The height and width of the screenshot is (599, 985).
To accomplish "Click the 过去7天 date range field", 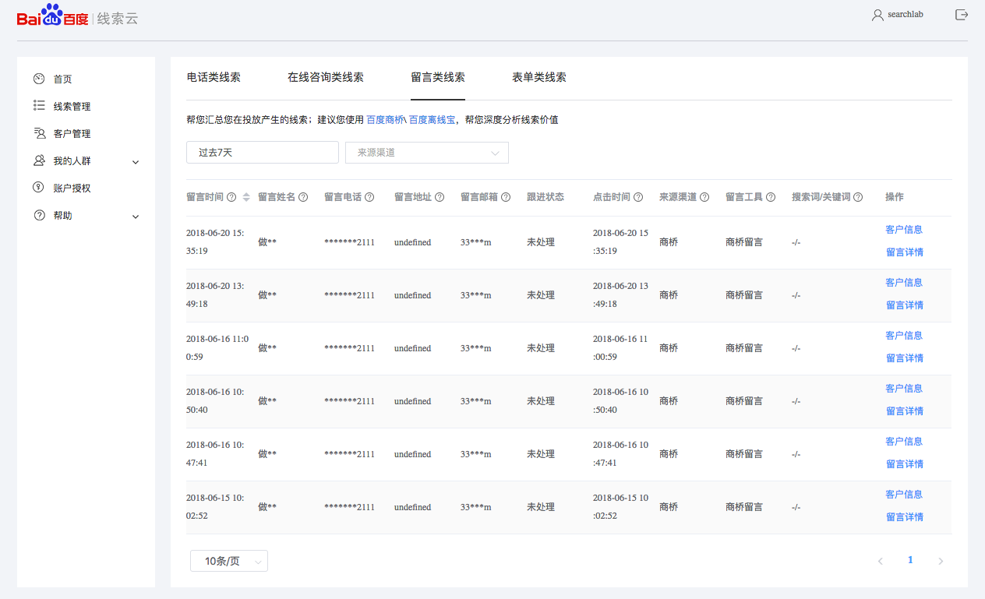I will click(262, 153).
